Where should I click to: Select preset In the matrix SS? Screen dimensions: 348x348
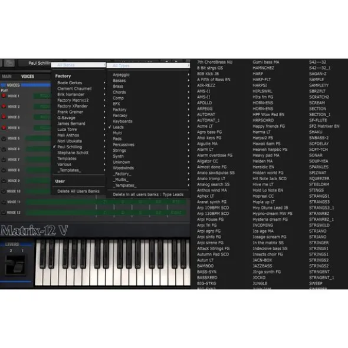(x=268, y=243)
